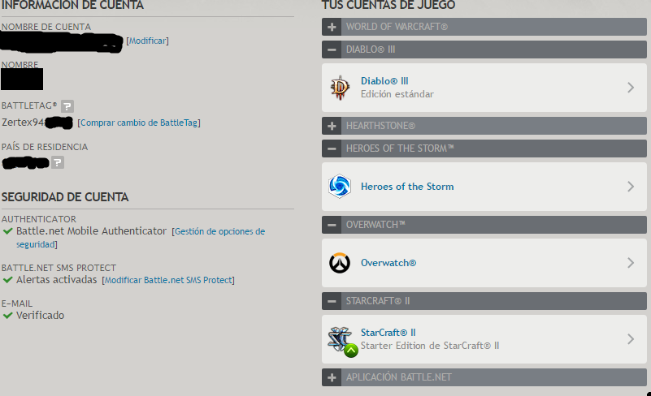Click the NOMBRE DE CUENTA label
Viewport: 651px width, 396px height.
click(46, 27)
